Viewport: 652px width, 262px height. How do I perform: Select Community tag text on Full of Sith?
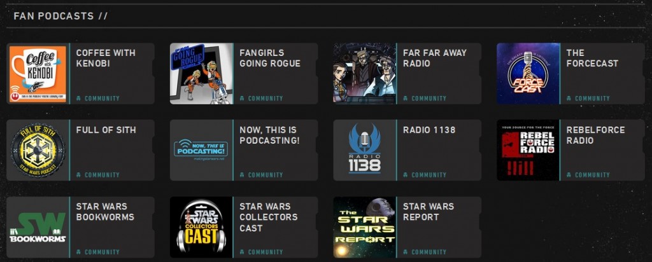[102, 176]
